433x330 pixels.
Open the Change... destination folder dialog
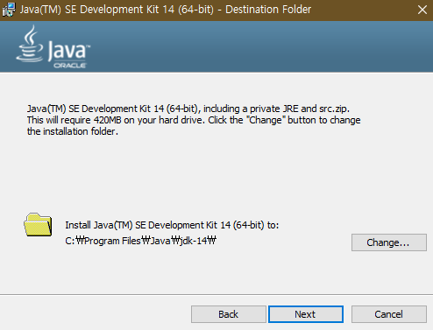coord(389,242)
